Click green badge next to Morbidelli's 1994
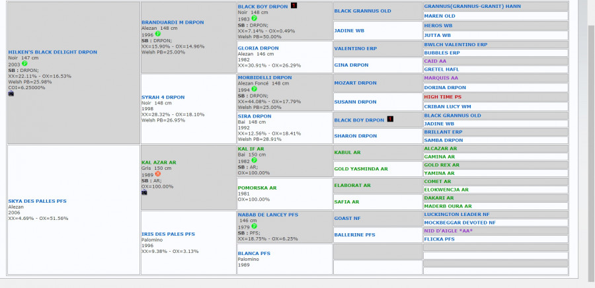 click(254, 90)
